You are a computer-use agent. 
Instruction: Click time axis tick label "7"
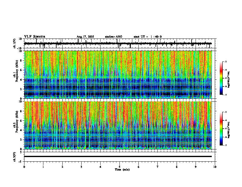pos(158,167)
